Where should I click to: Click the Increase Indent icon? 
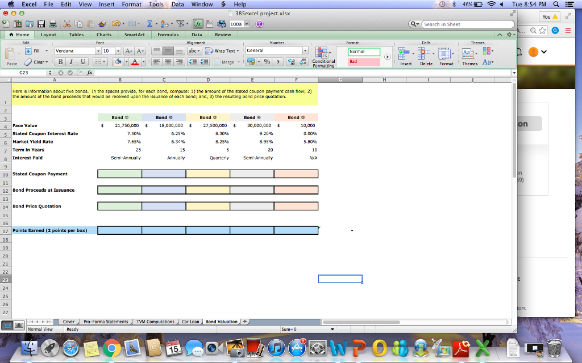pyautogui.click(x=204, y=62)
